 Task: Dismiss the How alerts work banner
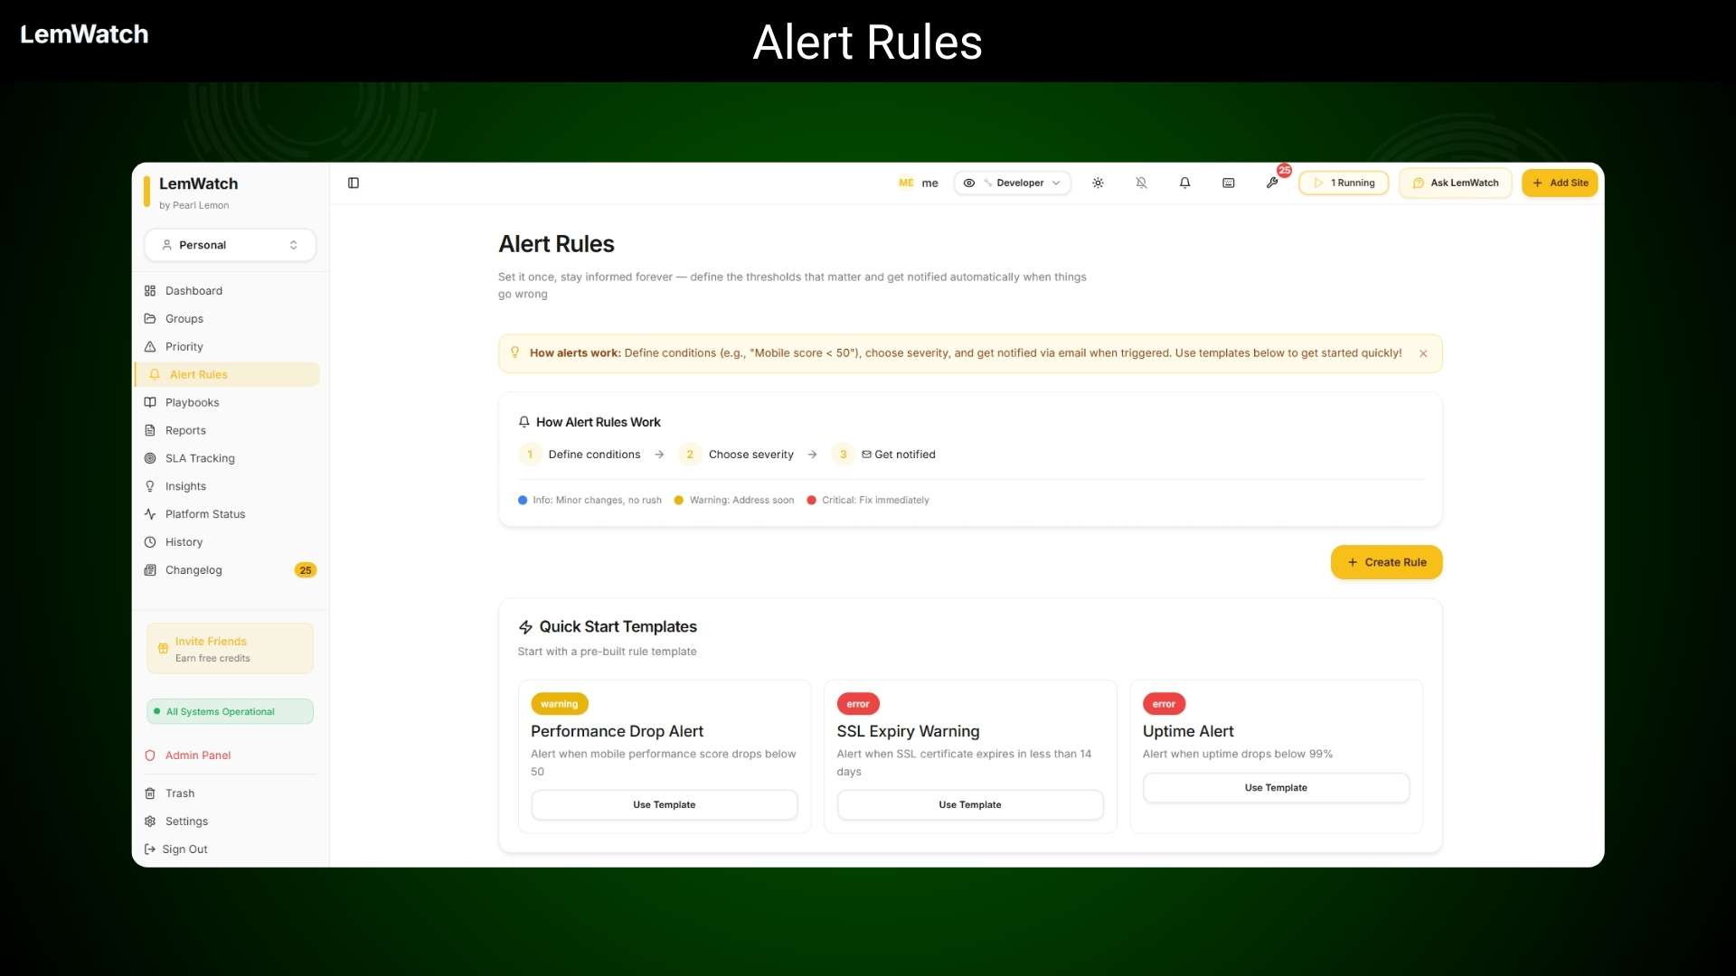(x=1423, y=353)
